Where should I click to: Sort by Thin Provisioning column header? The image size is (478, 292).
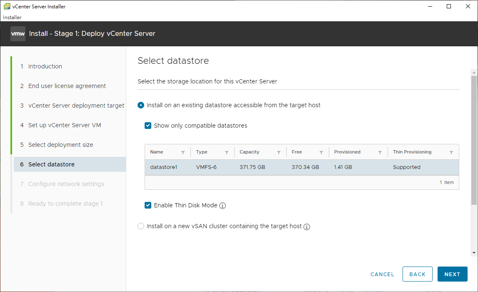point(412,152)
